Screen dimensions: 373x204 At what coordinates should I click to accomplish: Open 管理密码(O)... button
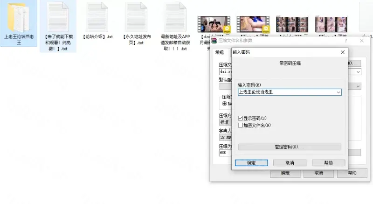(290, 147)
